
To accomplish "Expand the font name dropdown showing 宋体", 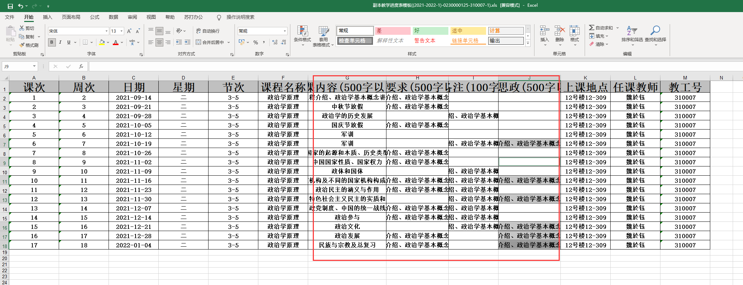I will point(106,31).
